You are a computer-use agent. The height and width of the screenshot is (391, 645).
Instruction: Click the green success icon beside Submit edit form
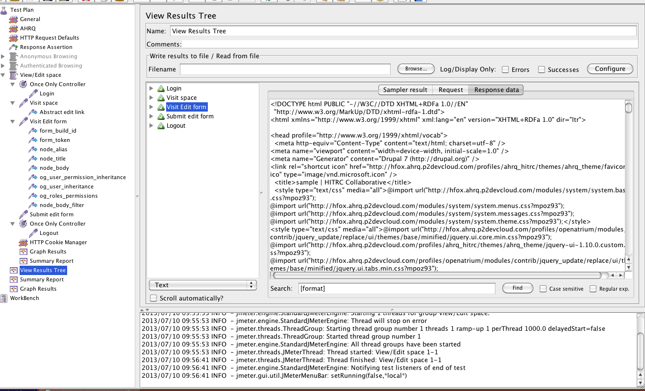[x=160, y=116]
